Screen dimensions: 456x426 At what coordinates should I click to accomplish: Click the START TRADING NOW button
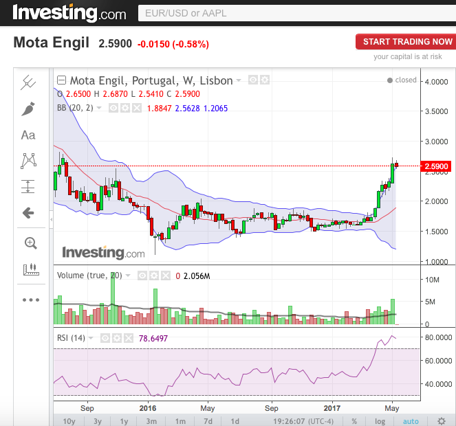tap(406, 41)
